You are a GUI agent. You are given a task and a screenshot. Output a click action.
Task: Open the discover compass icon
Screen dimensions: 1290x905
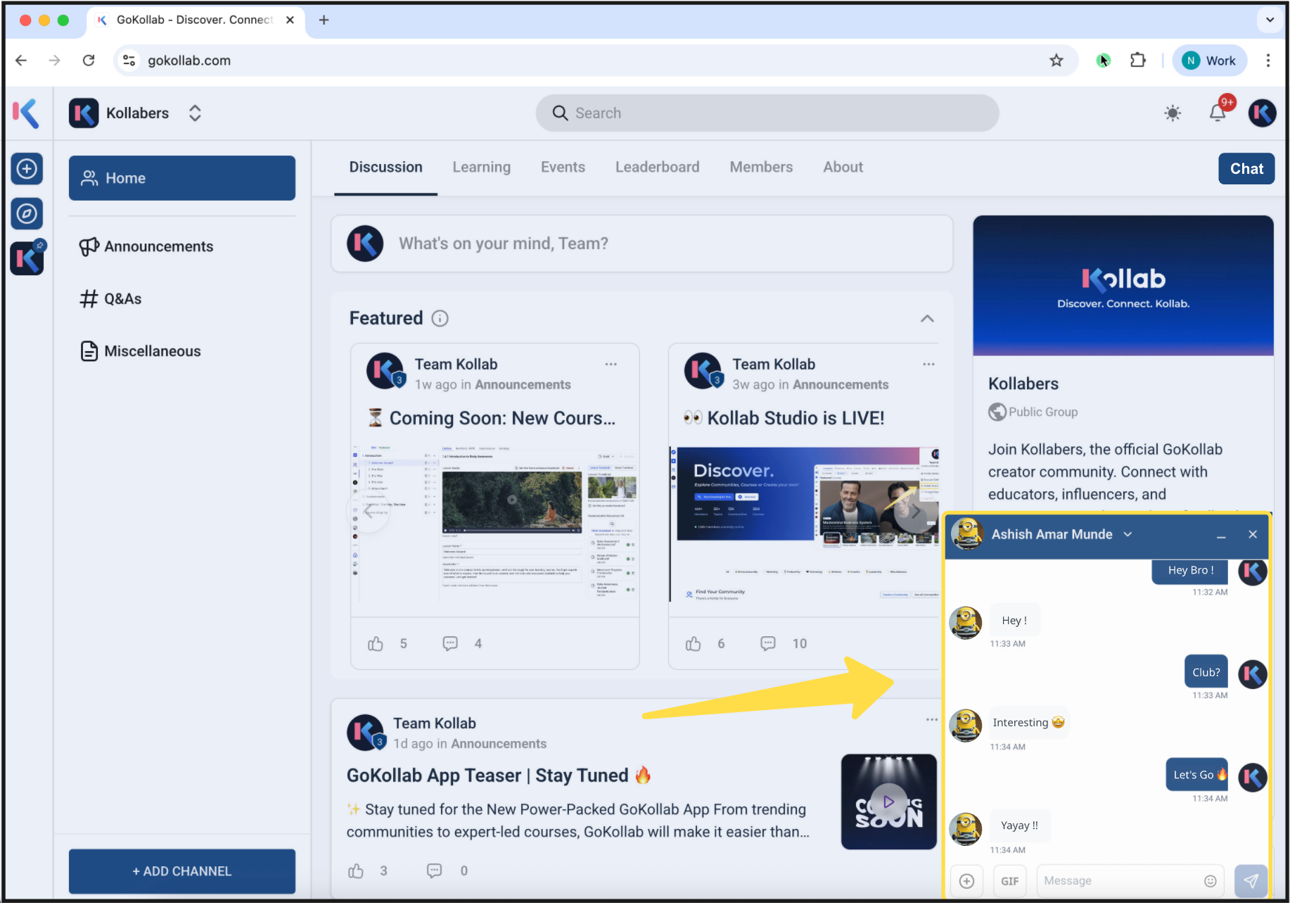point(27,213)
